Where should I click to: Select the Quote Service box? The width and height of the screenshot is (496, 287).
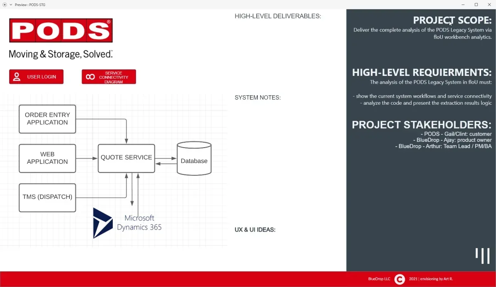point(126,158)
